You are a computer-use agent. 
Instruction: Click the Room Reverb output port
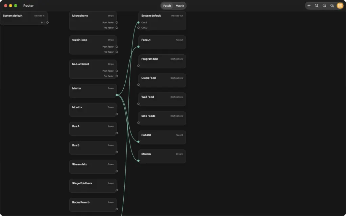point(117,209)
